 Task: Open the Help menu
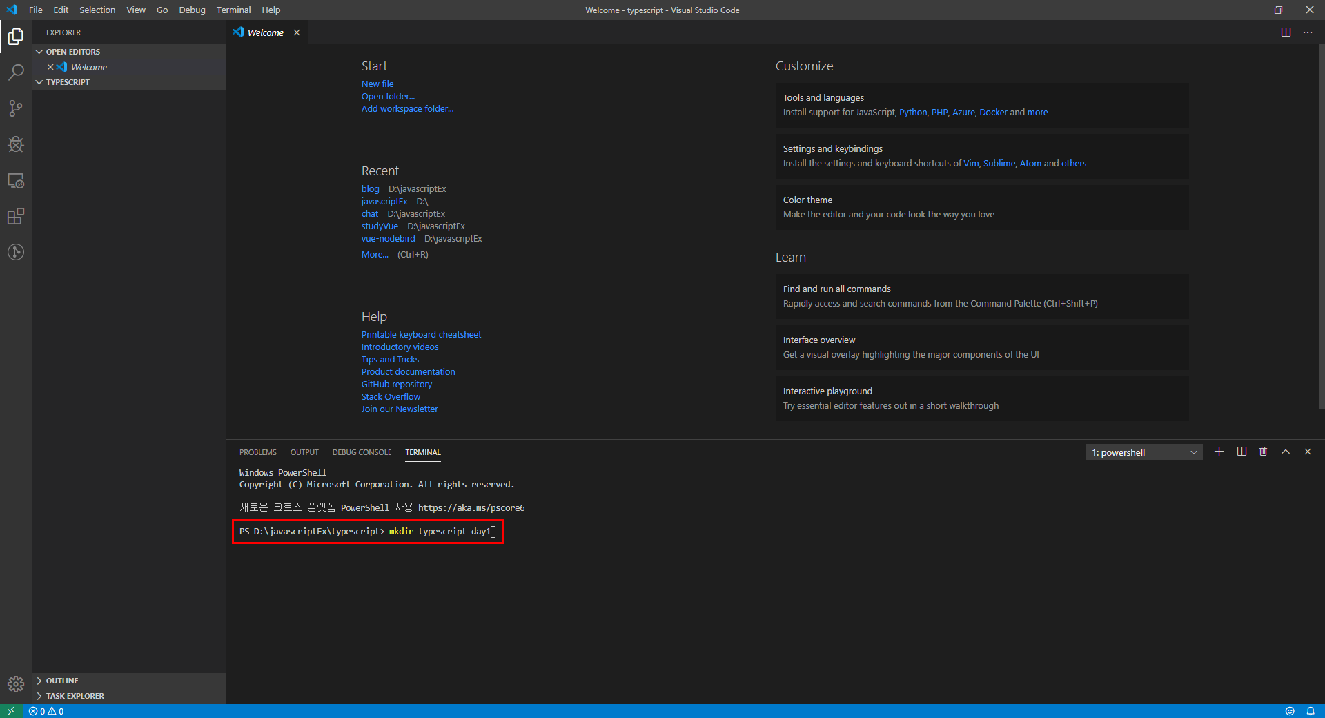click(x=271, y=10)
